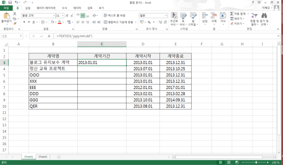Click the Format Painter brush icon

pos(15,24)
